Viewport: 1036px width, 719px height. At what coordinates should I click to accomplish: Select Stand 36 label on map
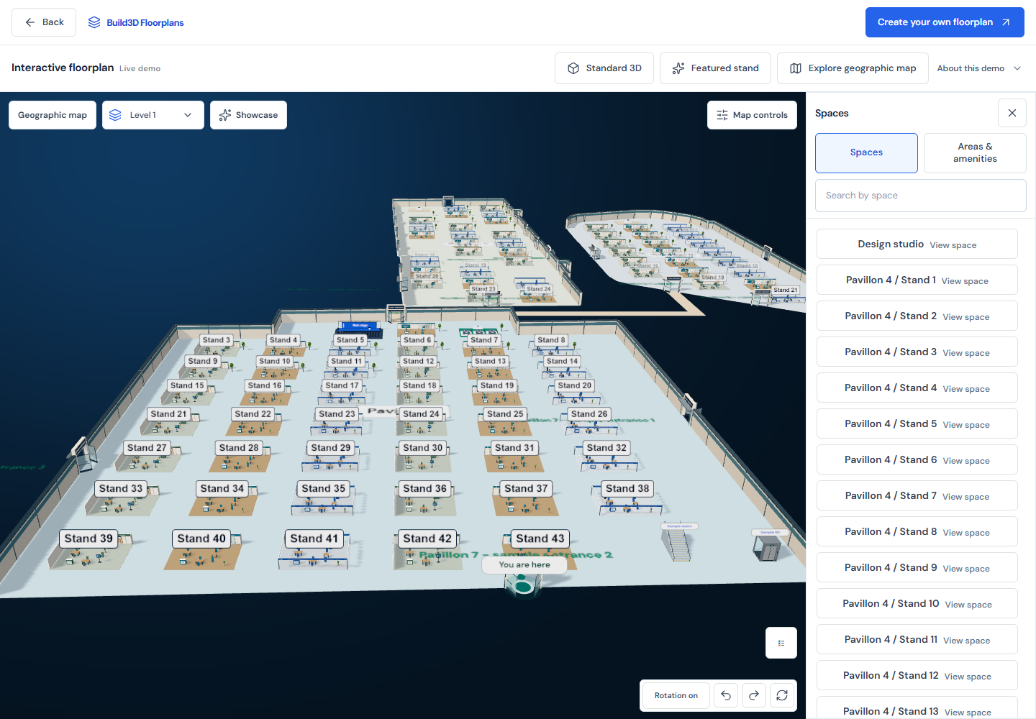click(x=425, y=489)
